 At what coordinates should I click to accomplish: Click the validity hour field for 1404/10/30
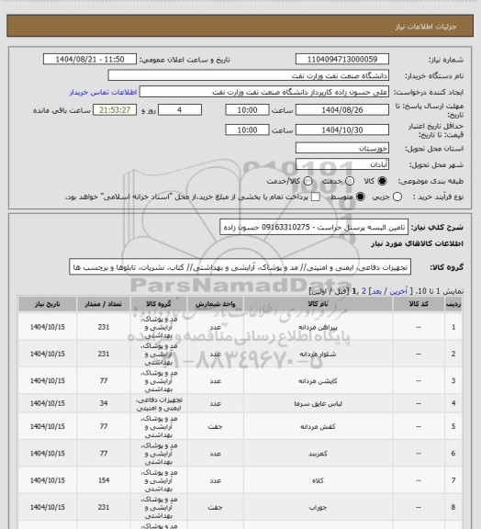pyautogui.click(x=247, y=129)
